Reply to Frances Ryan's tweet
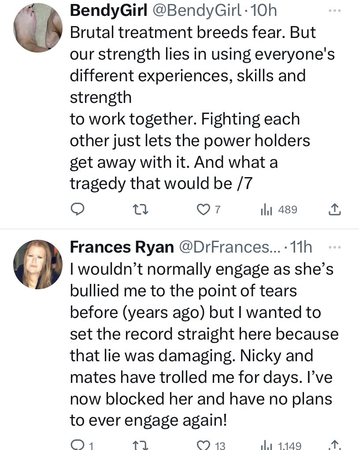The width and height of the screenshot is (359, 450). pyautogui.click(x=78, y=445)
